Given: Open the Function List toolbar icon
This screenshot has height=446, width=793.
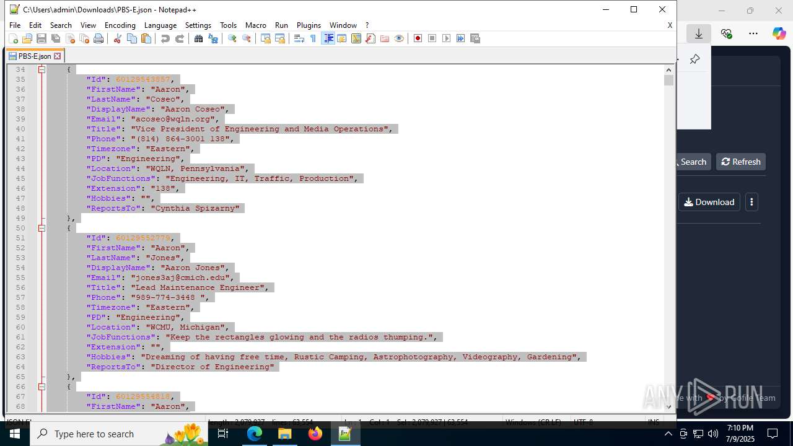Looking at the screenshot, I should point(370,38).
